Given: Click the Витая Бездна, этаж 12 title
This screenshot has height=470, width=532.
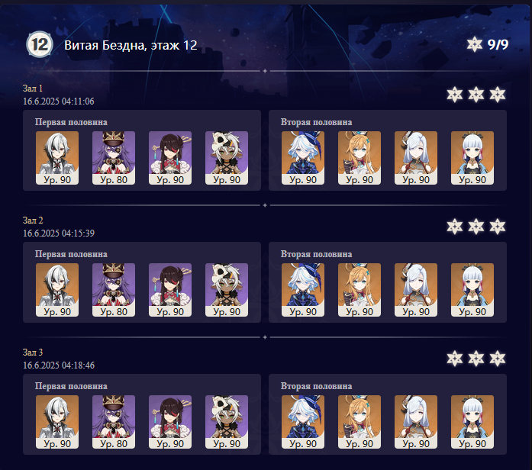Looking at the screenshot, I should (x=131, y=45).
